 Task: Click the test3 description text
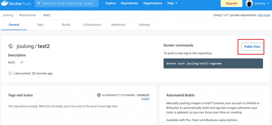[11, 62]
